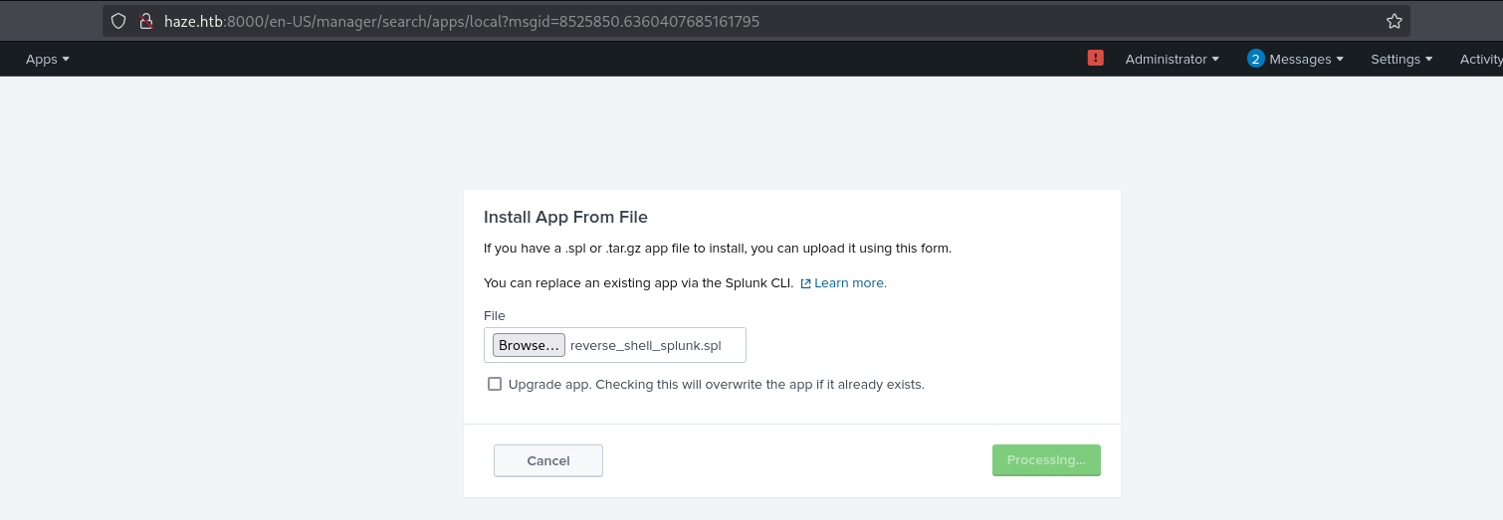Image resolution: width=1503 pixels, height=520 pixels.
Task: Click the red alert exclamation icon
Action: tap(1096, 59)
